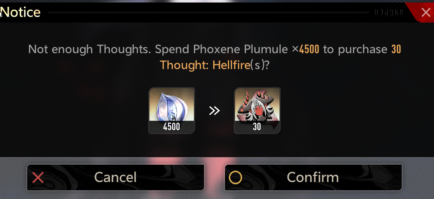Close the Notice dialog with the corner X
This screenshot has width=434, height=199.
click(426, 13)
